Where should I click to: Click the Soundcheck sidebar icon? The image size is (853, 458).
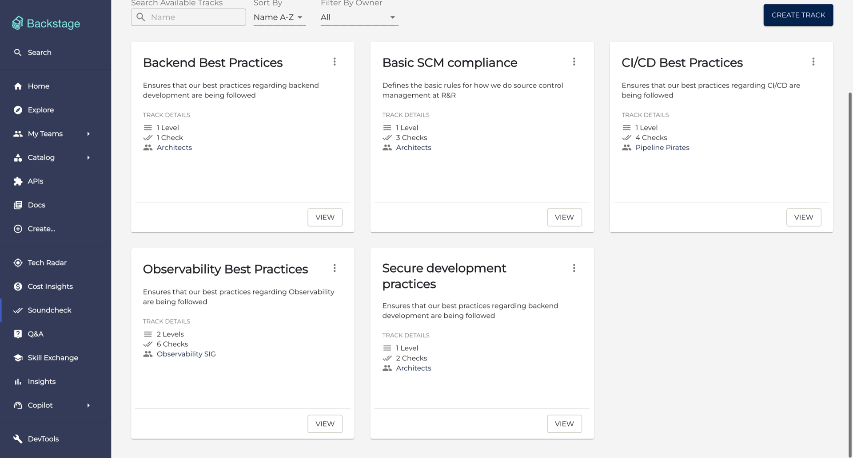18,310
